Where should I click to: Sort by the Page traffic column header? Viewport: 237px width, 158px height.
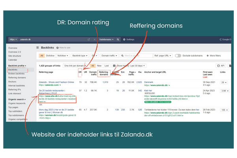(132, 73)
